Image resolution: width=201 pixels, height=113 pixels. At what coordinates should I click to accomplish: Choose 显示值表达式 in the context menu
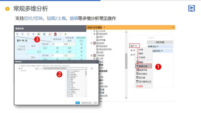tap(145, 81)
